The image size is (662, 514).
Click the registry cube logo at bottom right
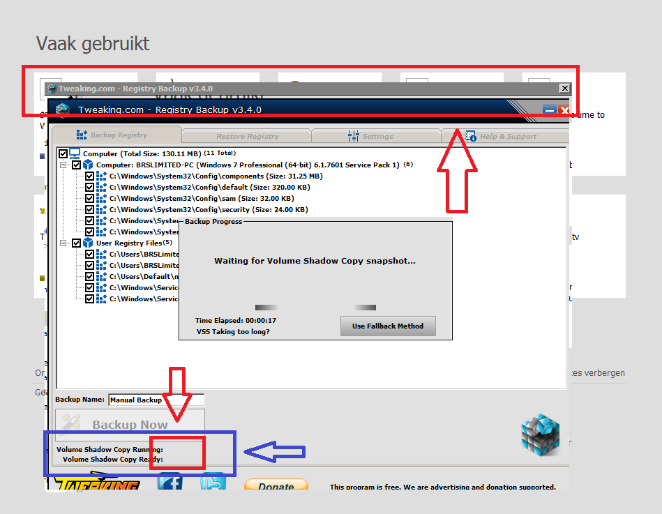tap(541, 434)
